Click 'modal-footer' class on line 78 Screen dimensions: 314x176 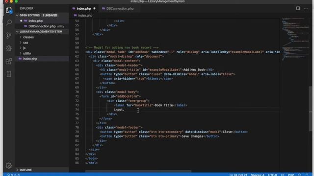click(x=130, y=127)
